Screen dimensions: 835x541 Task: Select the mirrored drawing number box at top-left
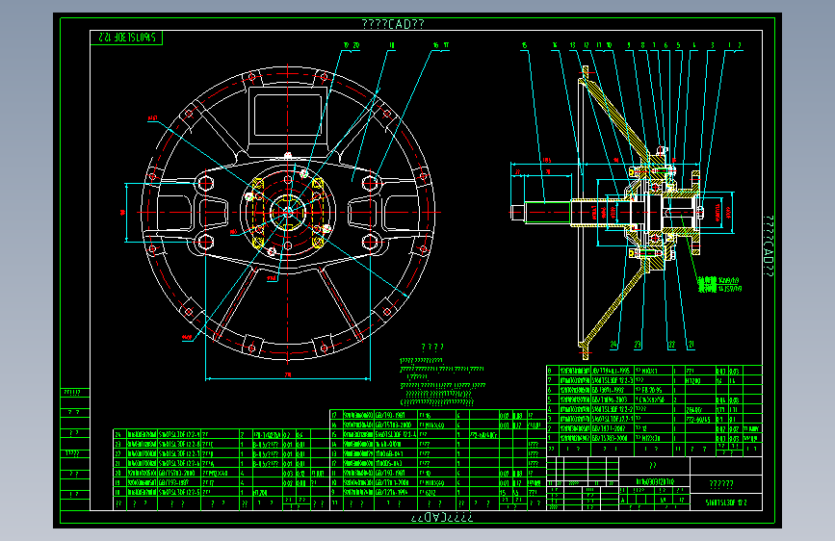126,38
